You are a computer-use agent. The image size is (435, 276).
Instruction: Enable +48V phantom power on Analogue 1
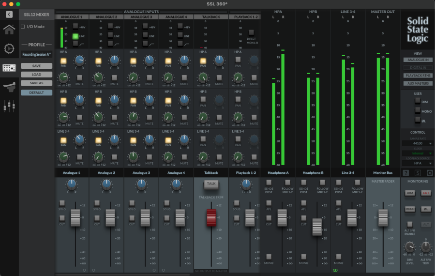[75, 26]
